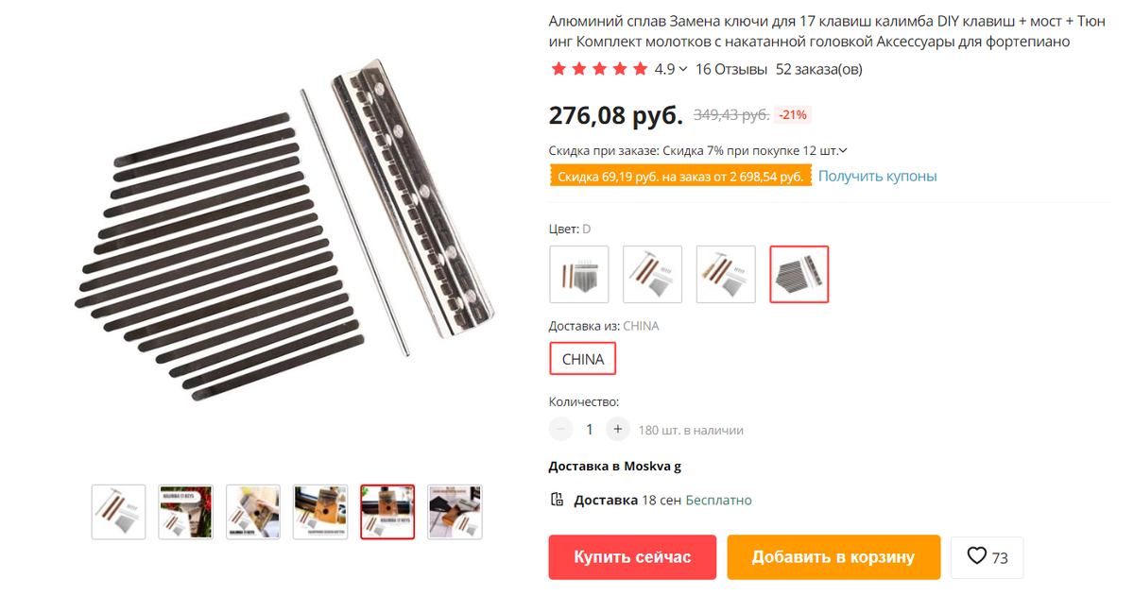Click the quantity input field showing 1
The image size is (1134, 596).
click(x=590, y=429)
